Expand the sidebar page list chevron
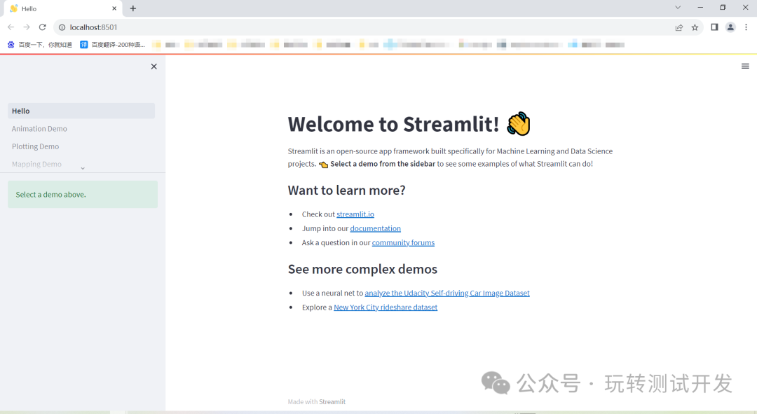The width and height of the screenshot is (757, 414). click(x=83, y=168)
